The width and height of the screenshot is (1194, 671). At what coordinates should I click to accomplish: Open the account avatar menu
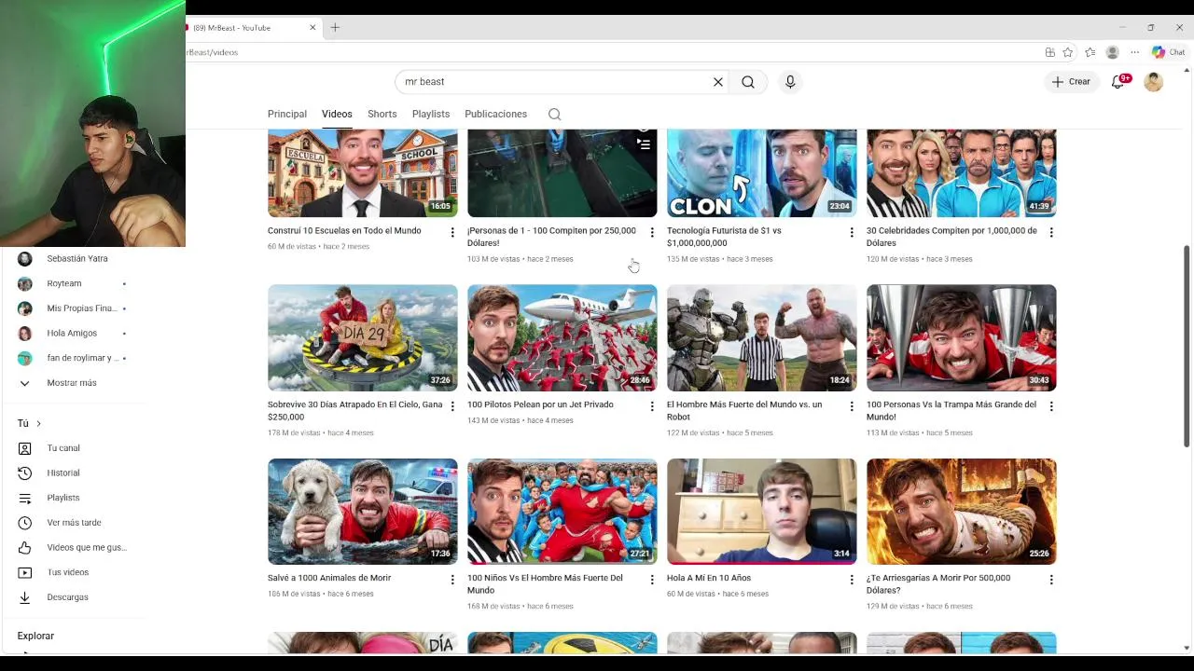coord(1154,82)
